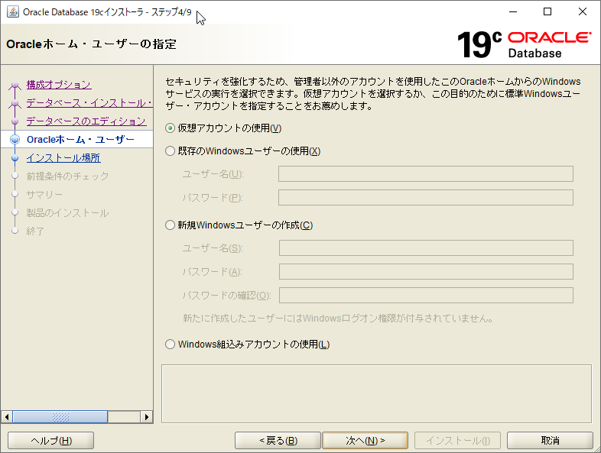This screenshot has height=453, width=601.
Task: Click existing user パスワード(P) field
Action: point(426,198)
